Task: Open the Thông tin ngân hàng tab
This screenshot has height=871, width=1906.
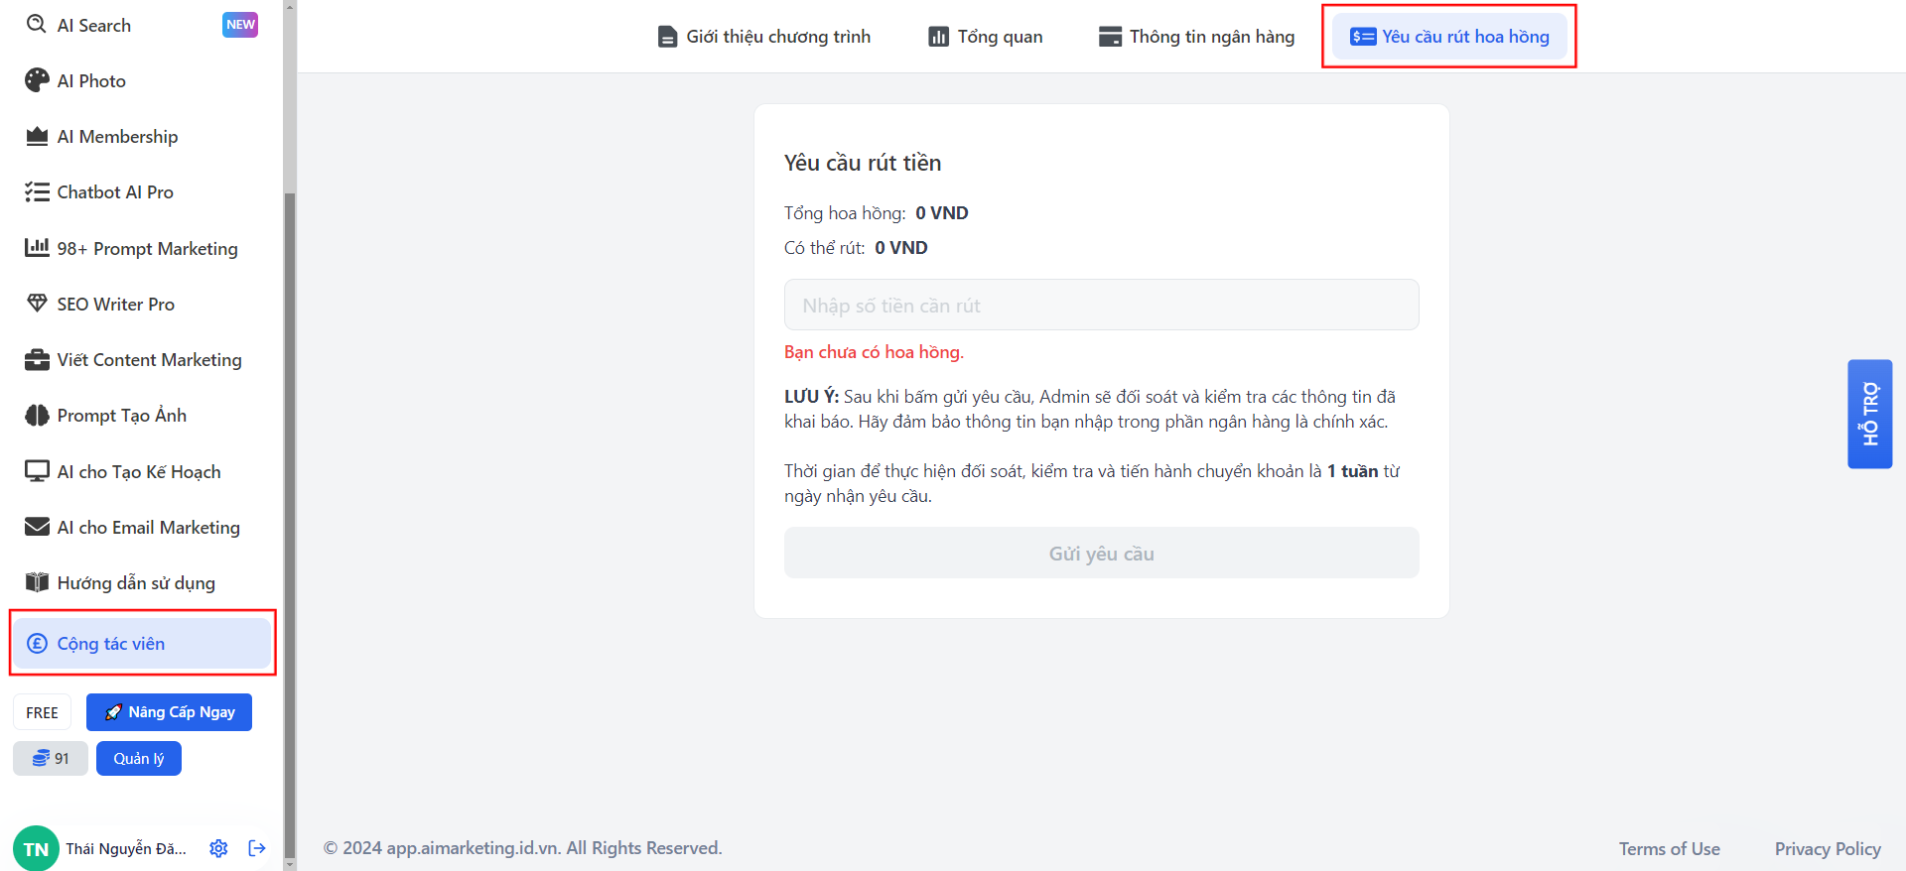Action: pos(1196,37)
